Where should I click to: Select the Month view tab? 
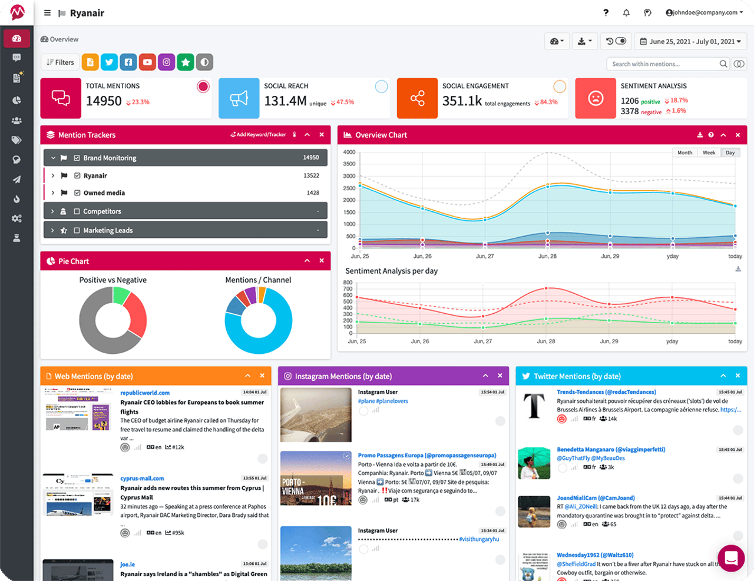[x=684, y=152]
